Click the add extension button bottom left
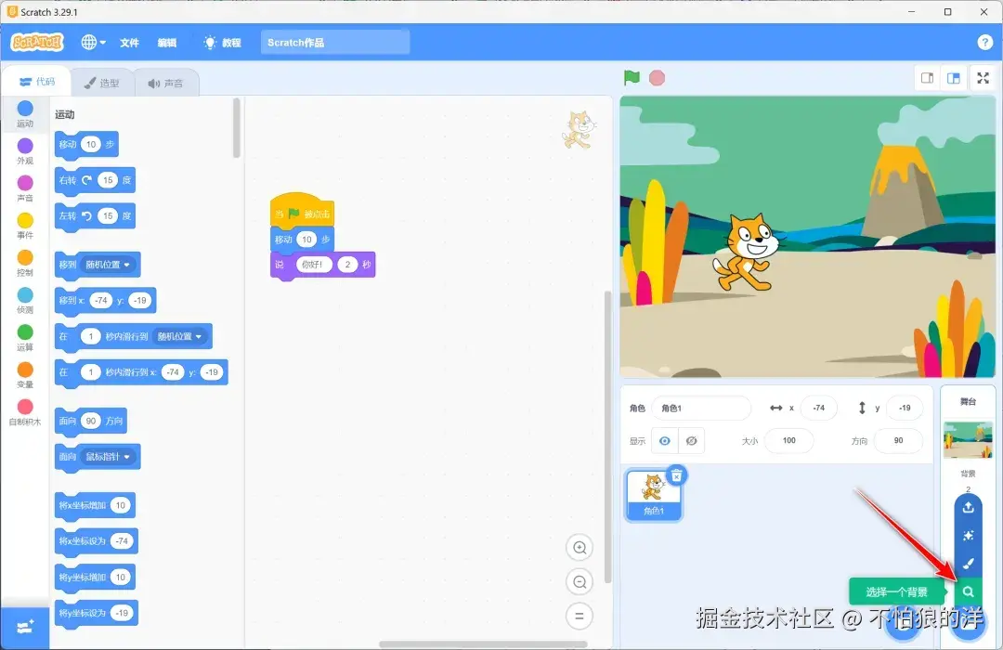Screen dimensions: 1003x650 (25, 628)
